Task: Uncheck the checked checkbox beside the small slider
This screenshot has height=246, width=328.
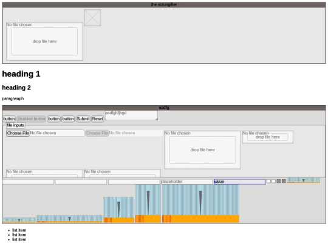Action: coord(284,181)
